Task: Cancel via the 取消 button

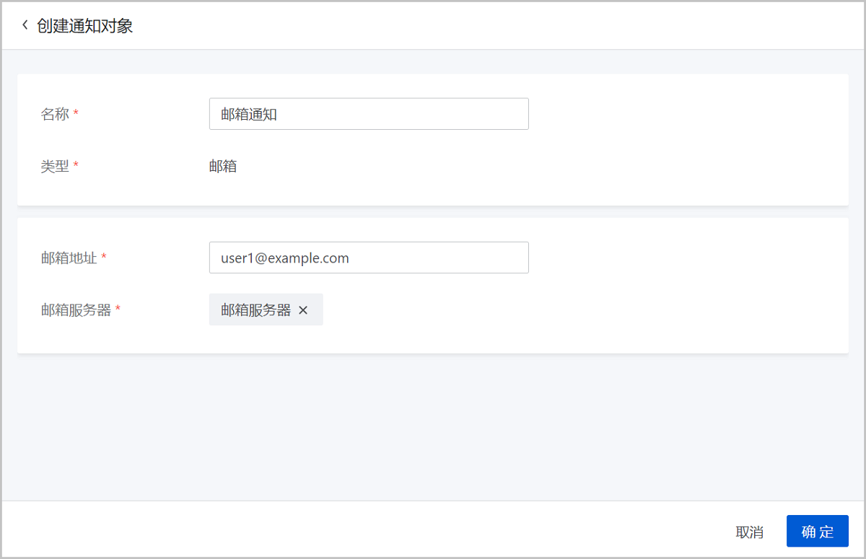Action: pyautogui.click(x=750, y=532)
